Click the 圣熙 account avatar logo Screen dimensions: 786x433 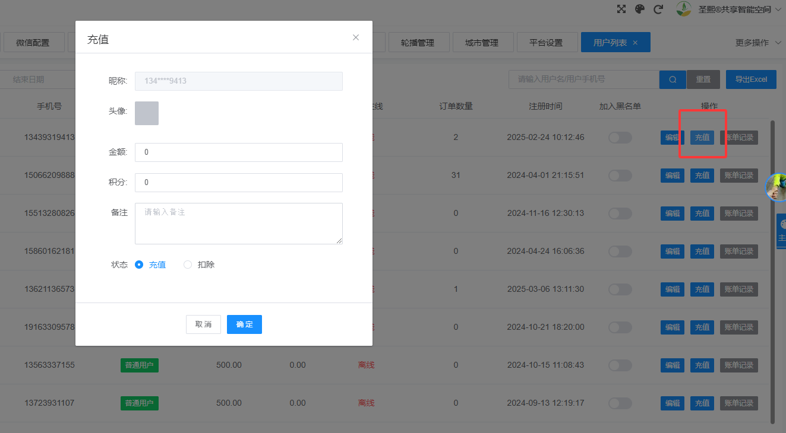pos(684,9)
